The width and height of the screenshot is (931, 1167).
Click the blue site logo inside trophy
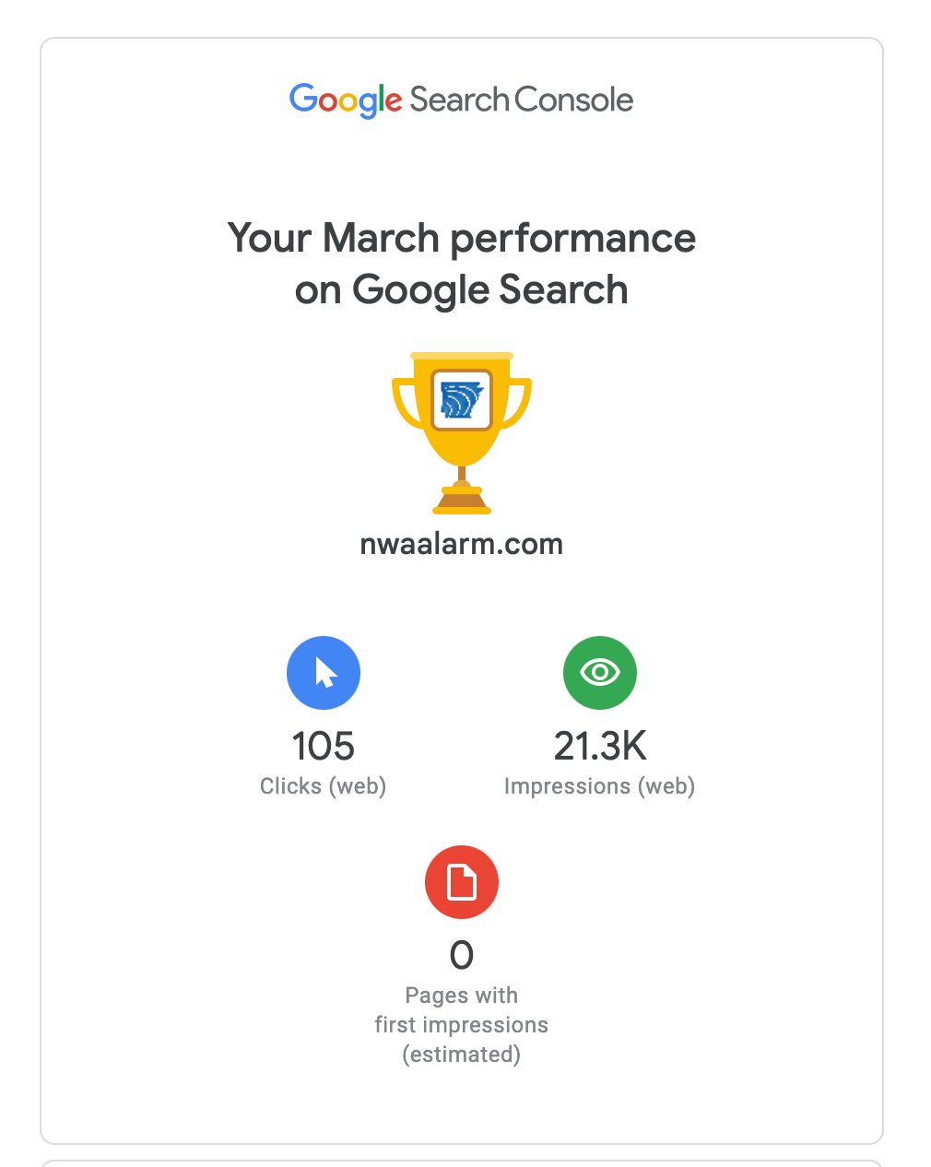pos(462,401)
